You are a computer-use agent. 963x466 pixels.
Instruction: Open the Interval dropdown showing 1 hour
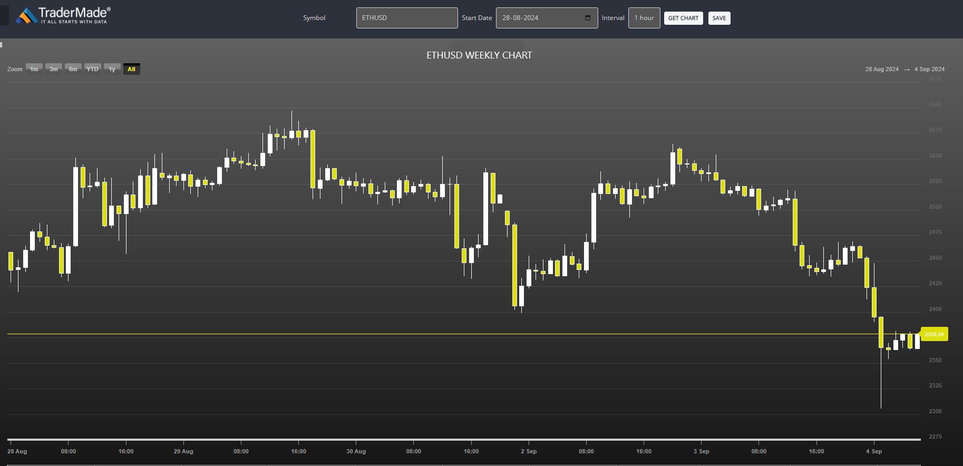[x=644, y=18]
